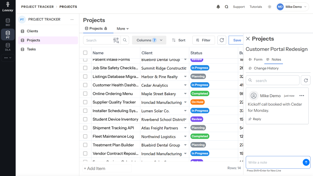Check the Fleet Maintenance Log row
The width and height of the screenshot is (313, 176).
tap(85, 136)
